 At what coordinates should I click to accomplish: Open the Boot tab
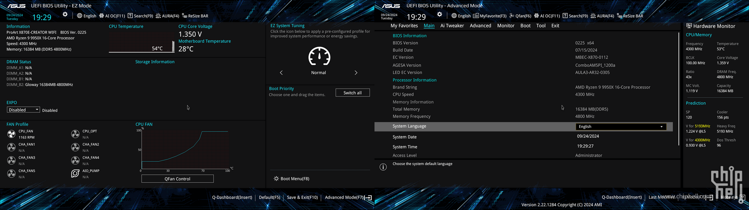pos(525,26)
